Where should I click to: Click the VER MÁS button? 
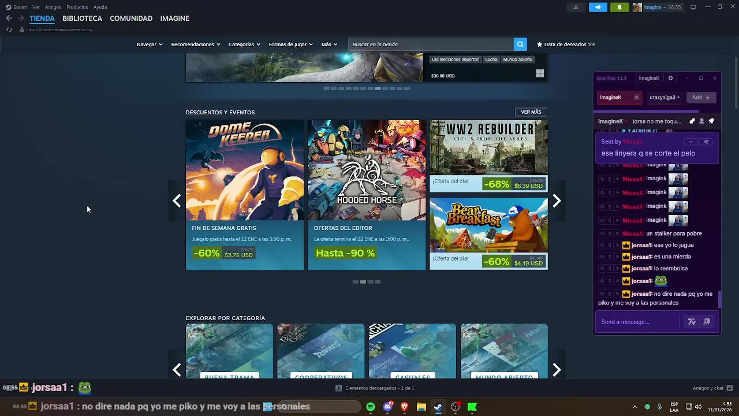(531, 112)
